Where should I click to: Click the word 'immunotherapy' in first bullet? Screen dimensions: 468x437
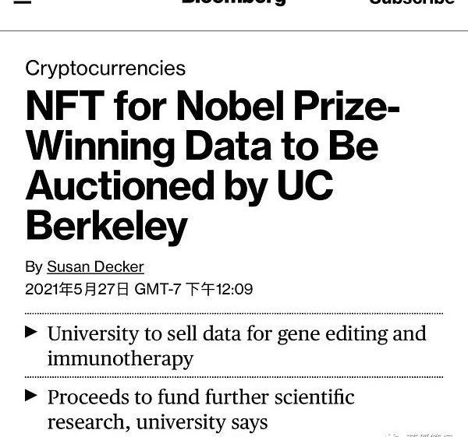(120, 358)
